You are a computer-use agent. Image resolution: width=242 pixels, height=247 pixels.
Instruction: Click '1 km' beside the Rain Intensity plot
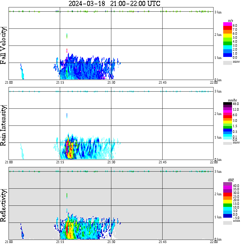coord(218,137)
